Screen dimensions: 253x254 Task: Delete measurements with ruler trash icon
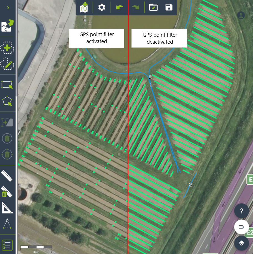7,192
